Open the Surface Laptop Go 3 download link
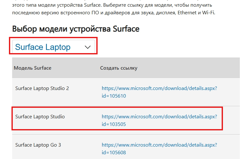The width and height of the screenshot is (251, 159). (x=159, y=145)
